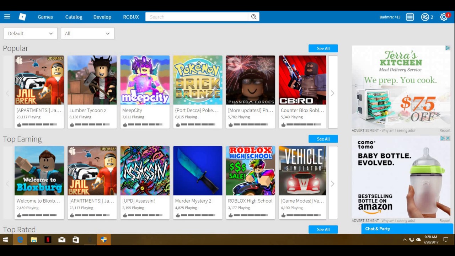
Task: Report the Terra's Kitchen advertisement
Action: (x=445, y=130)
